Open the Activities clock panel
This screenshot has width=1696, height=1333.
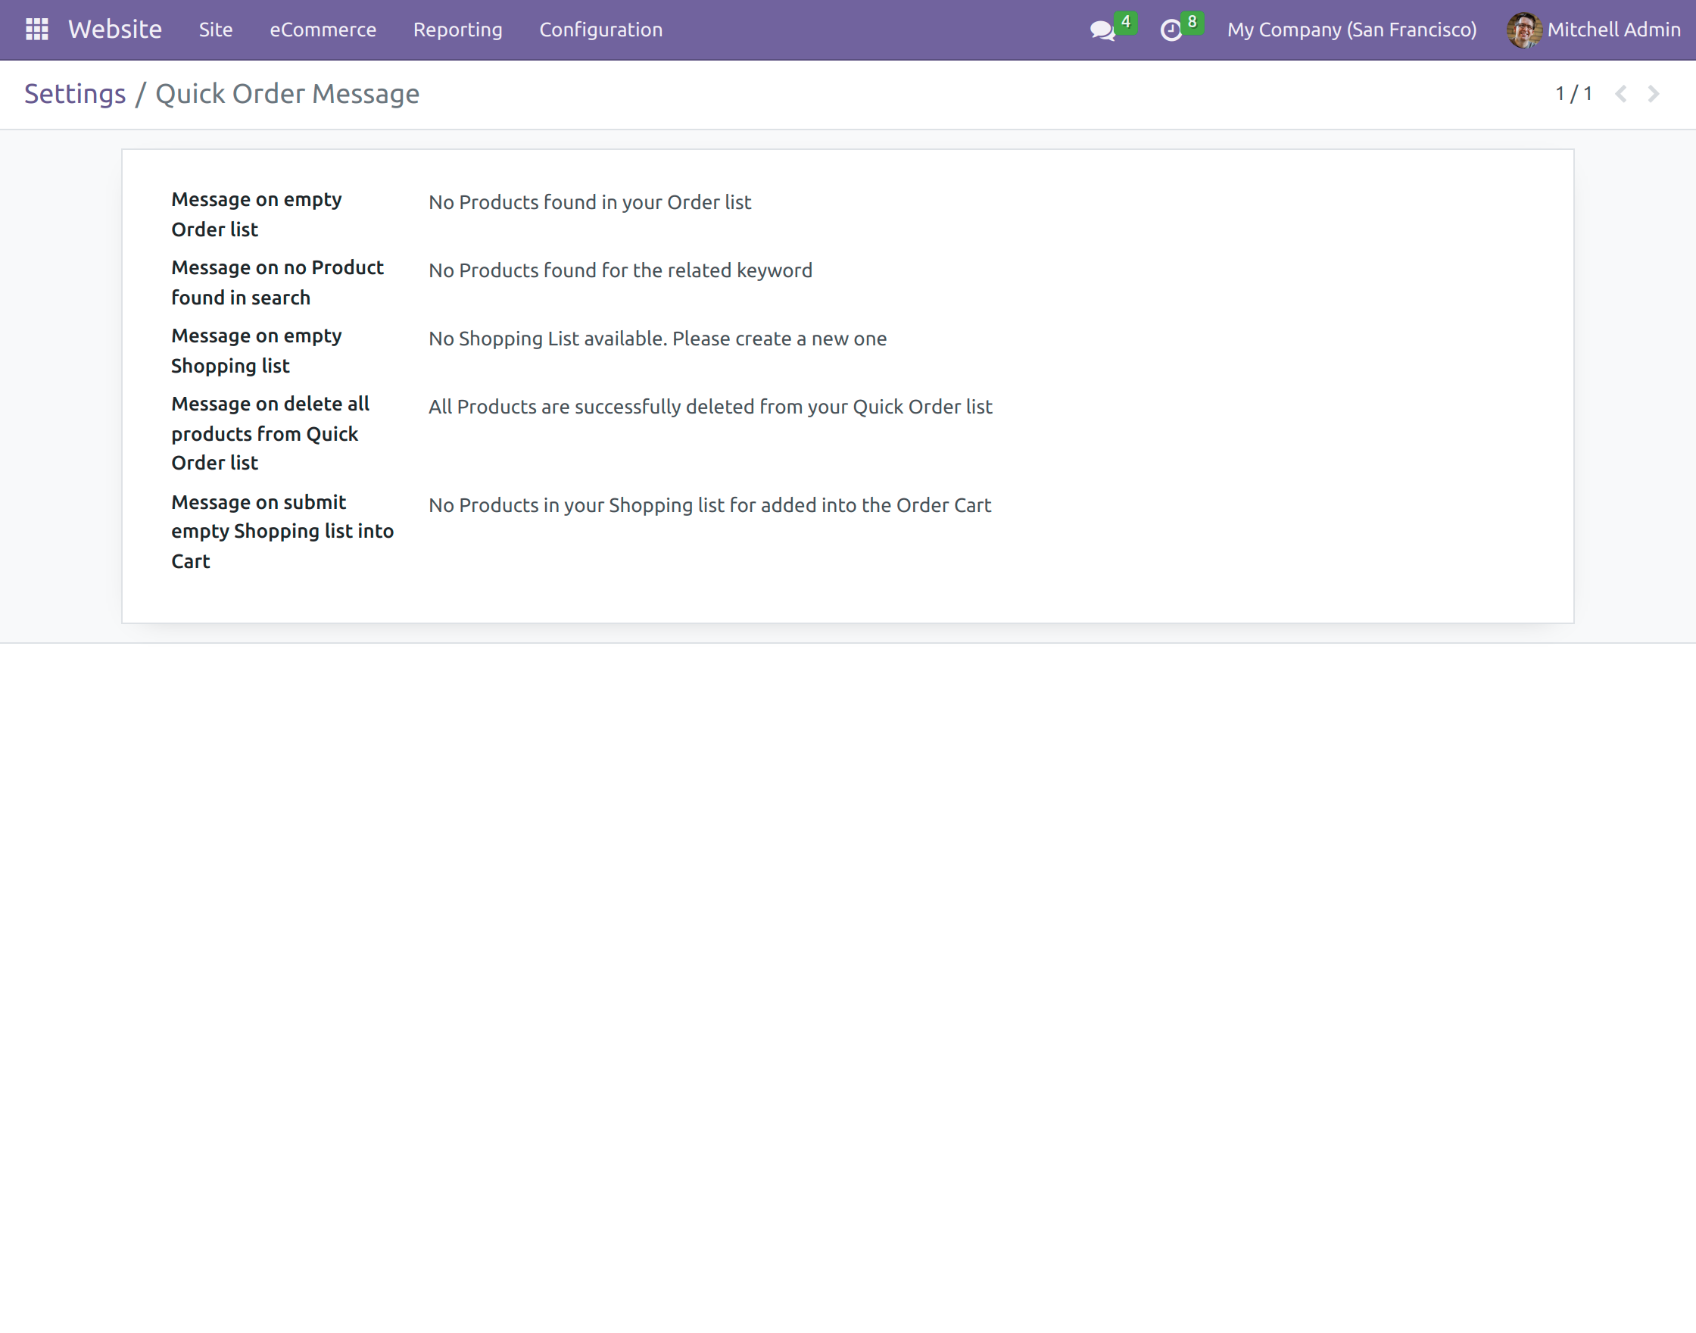pyautogui.click(x=1173, y=31)
